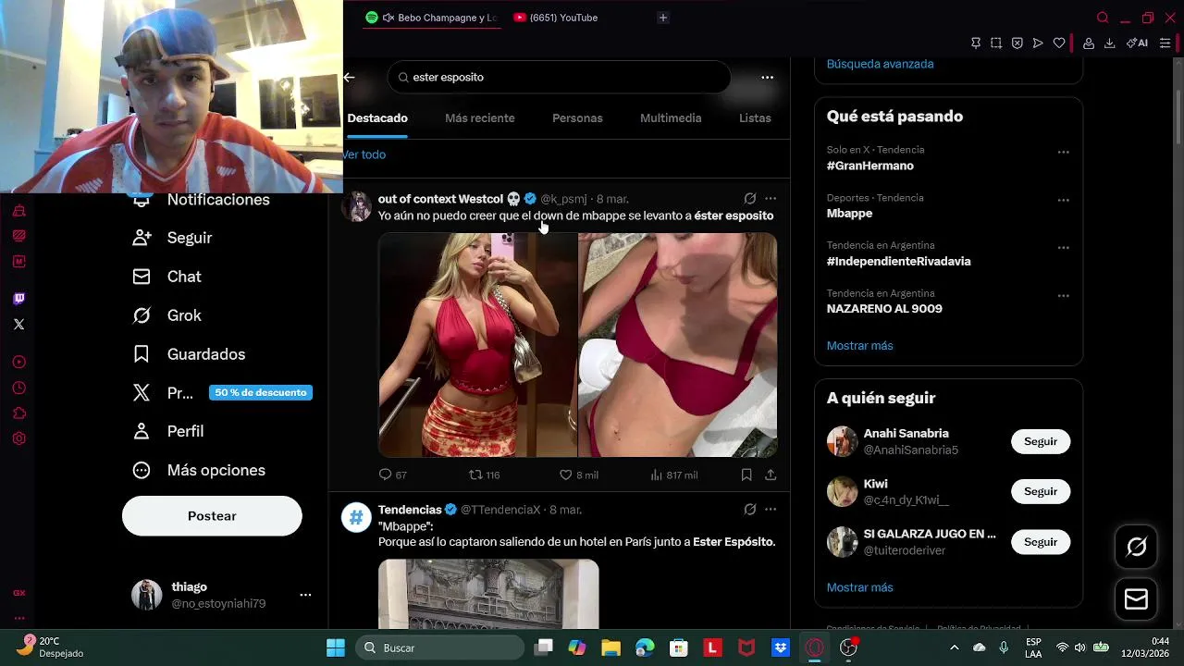This screenshot has height=666, width=1184.
Task: Open the red halter top selfie image
Action: click(x=477, y=345)
